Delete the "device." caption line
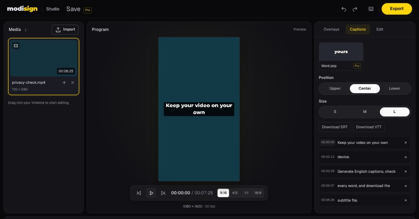Screen dimensions: 419x219 pyautogui.click(x=406, y=157)
